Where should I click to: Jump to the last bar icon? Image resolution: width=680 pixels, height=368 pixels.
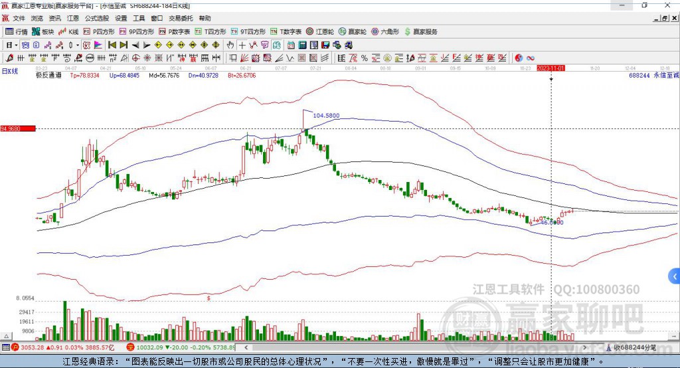pyautogui.click(x=124, y=45)
